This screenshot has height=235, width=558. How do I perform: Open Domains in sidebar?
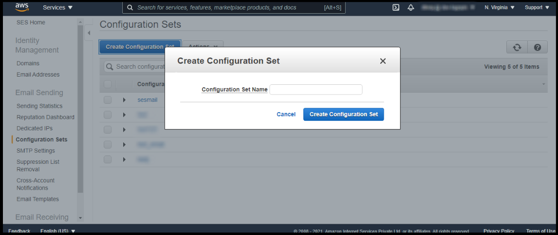[28, 63]
